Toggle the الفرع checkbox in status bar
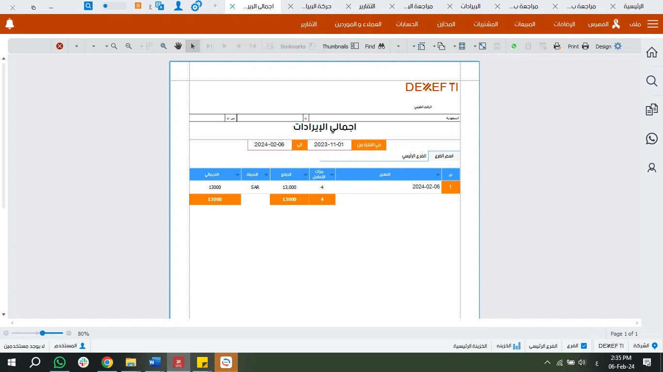This screenshot has height=372, width=663. pyautogui.click(x=584, y=346)
